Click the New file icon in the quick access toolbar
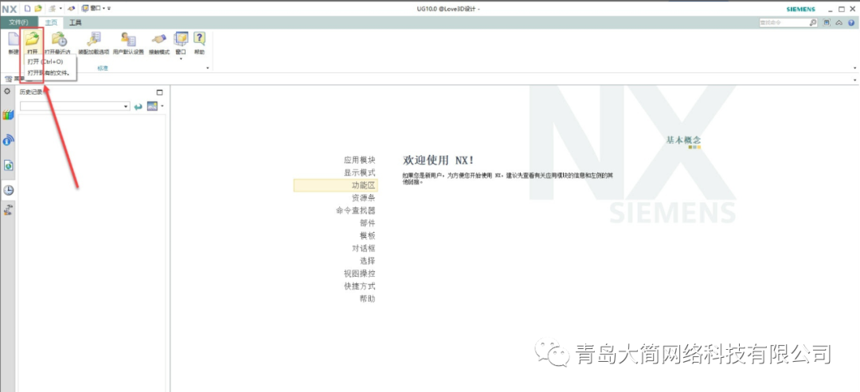The height and width of the screenshot is (392, 860). point(27,9)
